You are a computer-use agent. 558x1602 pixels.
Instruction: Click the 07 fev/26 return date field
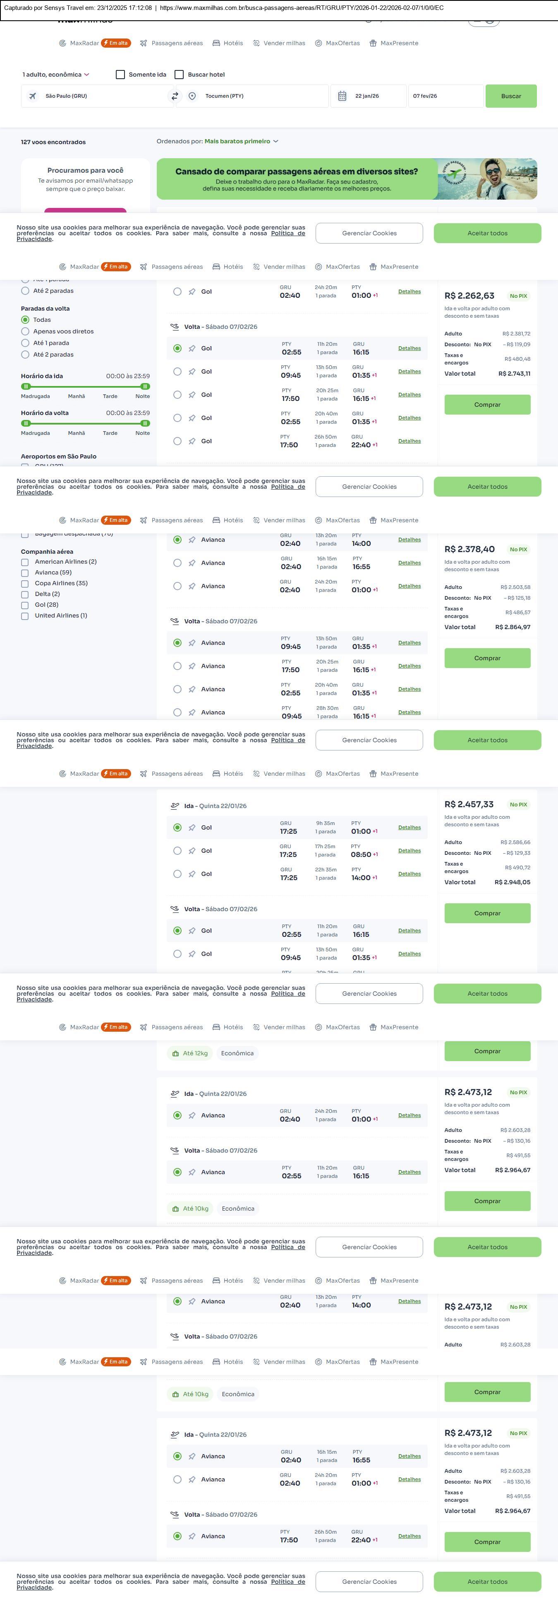pos(444,97)
